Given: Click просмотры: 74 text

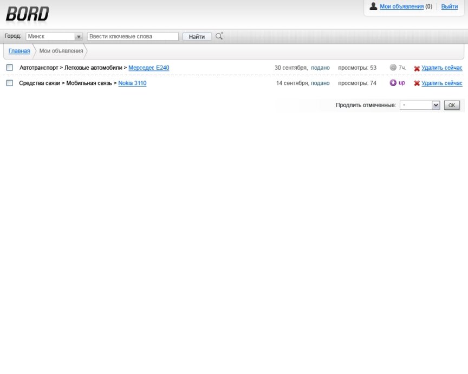Looking at the screenshot, I should (357, 83).
